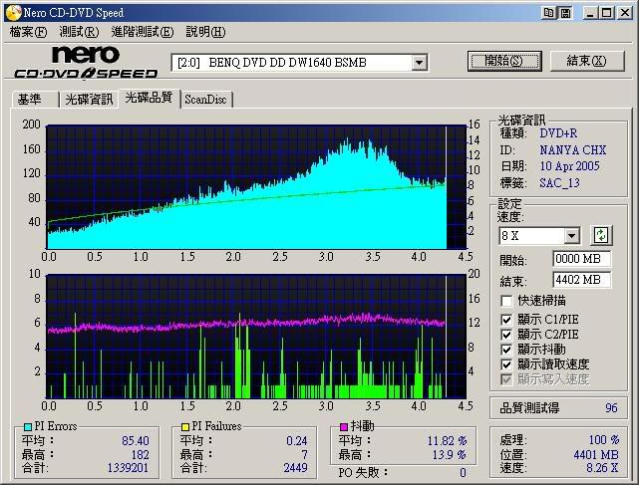
Task: Click the Nero app icon in title bar
Action: tap(13, 13)
